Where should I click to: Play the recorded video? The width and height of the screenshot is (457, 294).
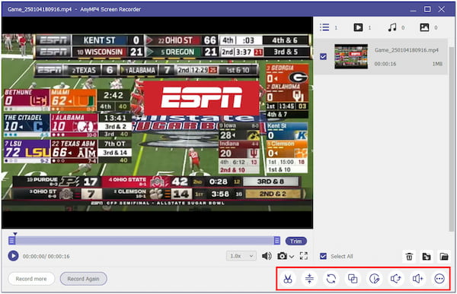click(13, 256)
